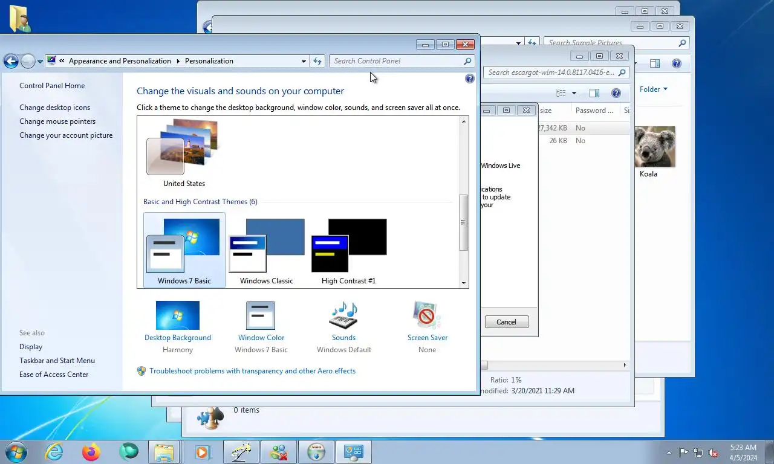Open the address bar history dropdown
774x464 pixels.
coord(304,61)
